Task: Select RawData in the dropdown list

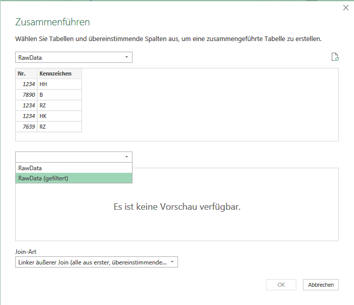Action: click(74, 168)
